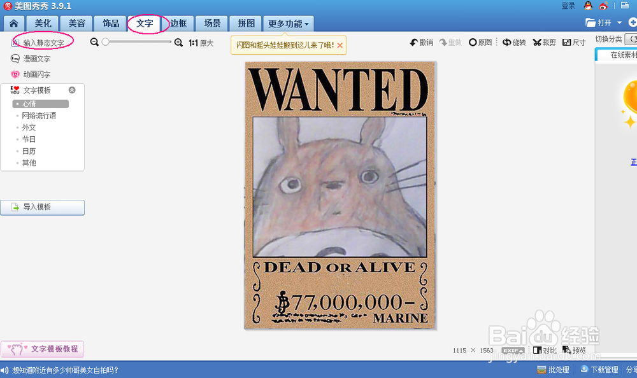Switch to the 饰品 tab
Image resolution: width=637 pixels, height=378 pixels.
pyautogui.click(x=110, y=24)
